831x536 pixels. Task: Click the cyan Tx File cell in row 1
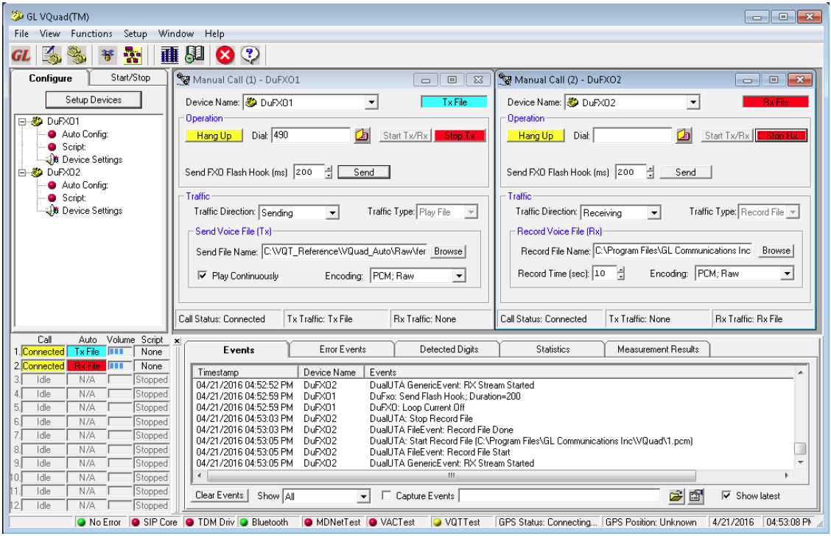(86, 352)
